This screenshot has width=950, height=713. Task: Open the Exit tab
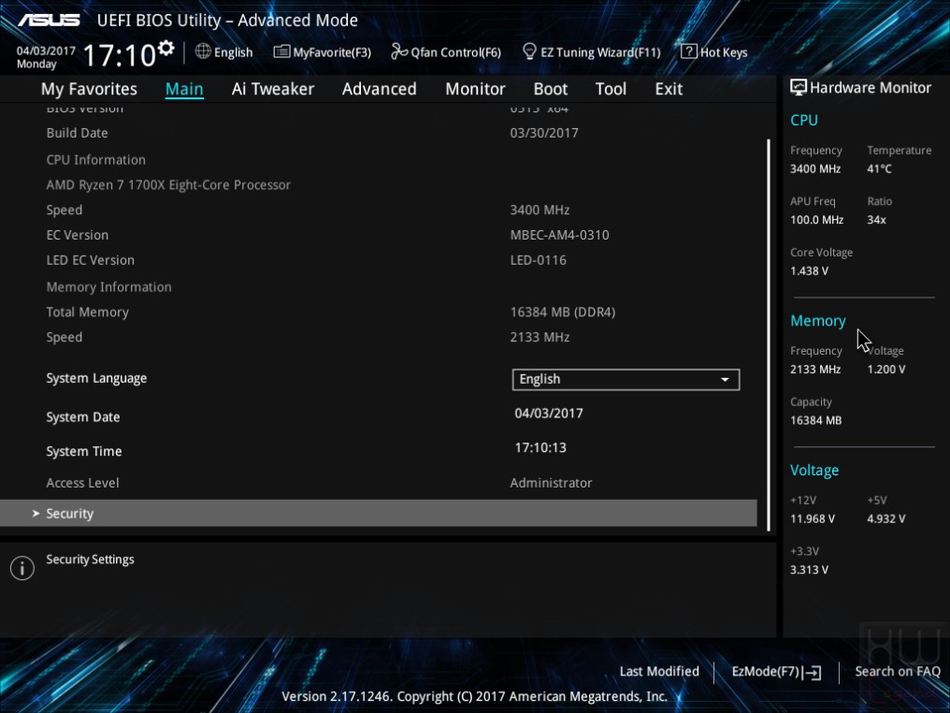[669, 89]
